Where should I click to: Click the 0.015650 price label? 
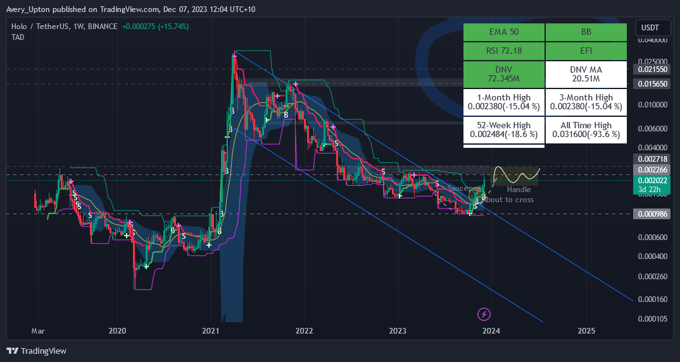click(x=652, y=83)
